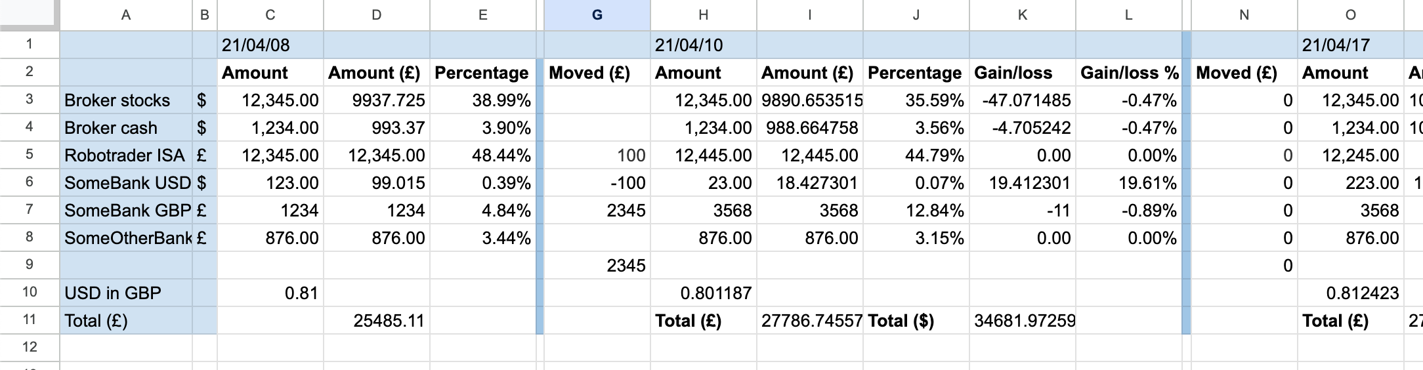Click the dollar total 34681.97259
1423x370 pixels.
pyautogui.click(x=1023, y=320)
